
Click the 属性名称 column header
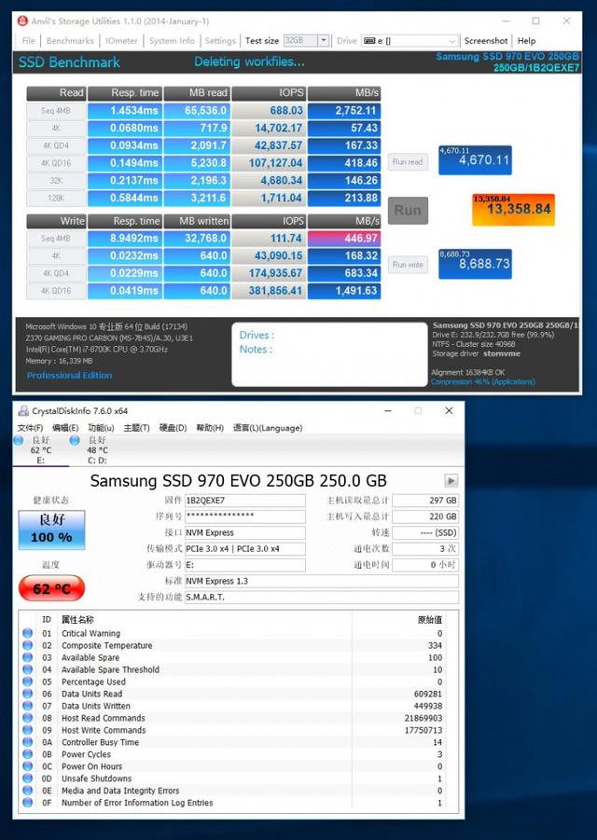coord(77,620)
